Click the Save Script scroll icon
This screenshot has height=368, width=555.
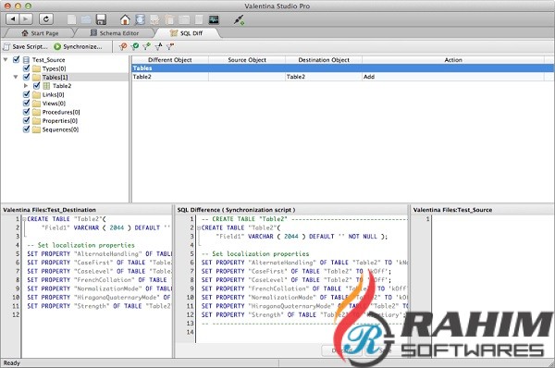[x=6, y=47]
